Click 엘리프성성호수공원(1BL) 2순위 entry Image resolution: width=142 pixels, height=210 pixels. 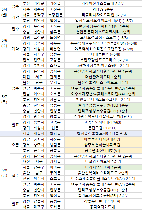[x=103, y=190]
